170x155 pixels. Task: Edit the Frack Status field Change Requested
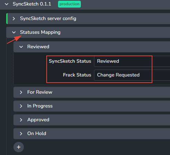132,75
